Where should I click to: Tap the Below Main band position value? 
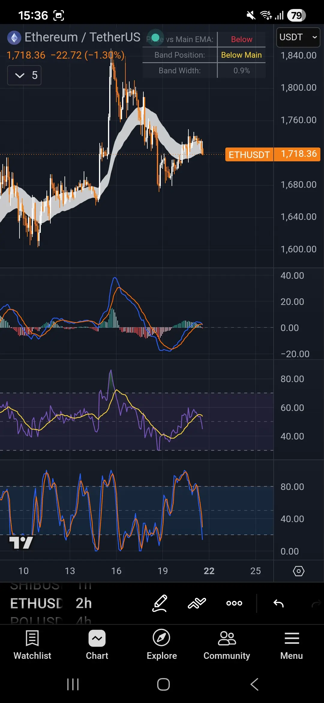click(241, 55)
